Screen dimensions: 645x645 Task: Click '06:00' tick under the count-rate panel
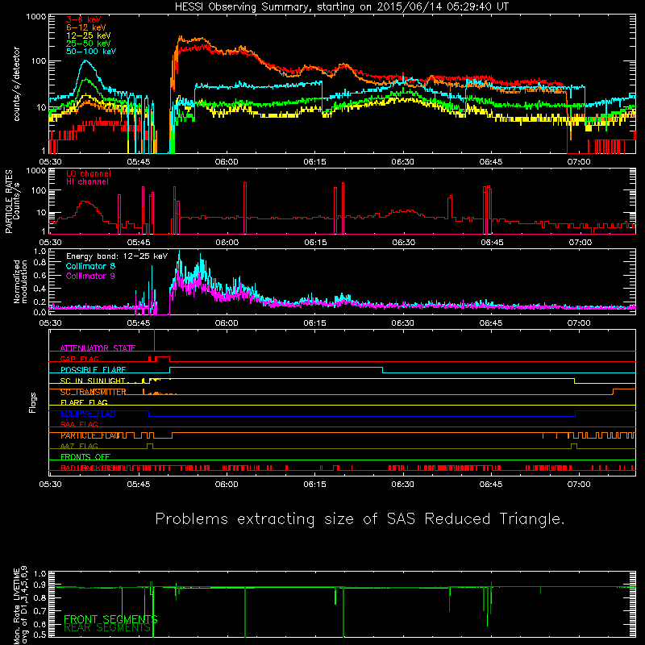[x=227, y=162]
